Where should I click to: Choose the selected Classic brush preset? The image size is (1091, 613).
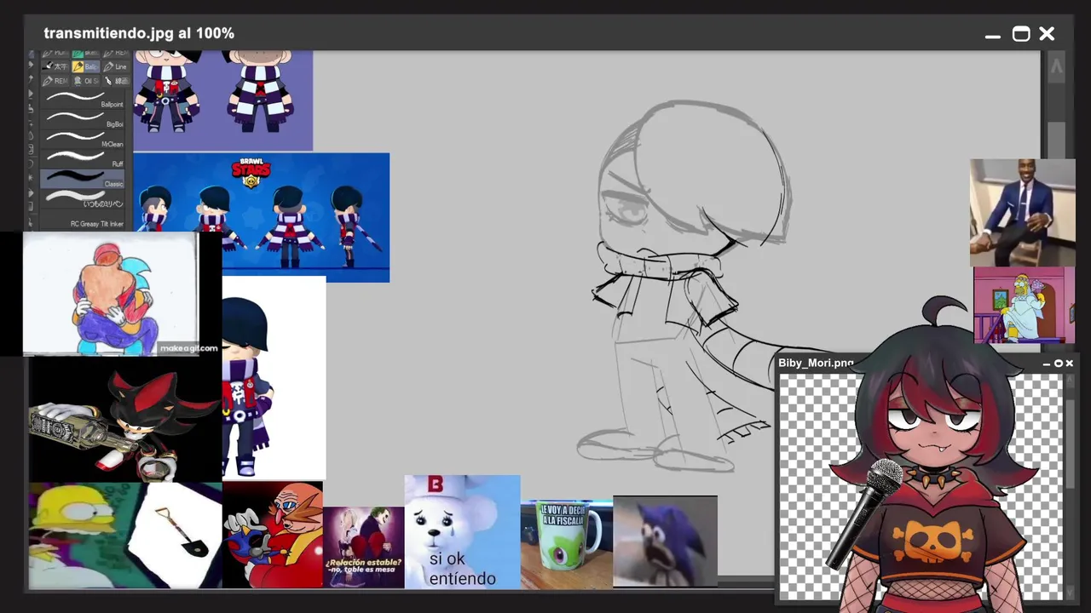[x=83, y=179]
